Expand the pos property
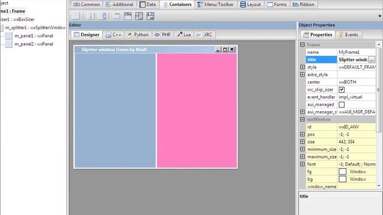Image resolution: width=383 pixels, height=215 pixels. tap(302, 134)
